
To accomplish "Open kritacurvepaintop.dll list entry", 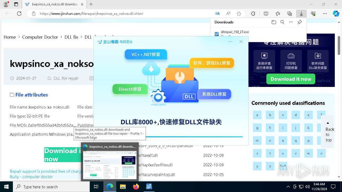I will click(x=157, y=175).
